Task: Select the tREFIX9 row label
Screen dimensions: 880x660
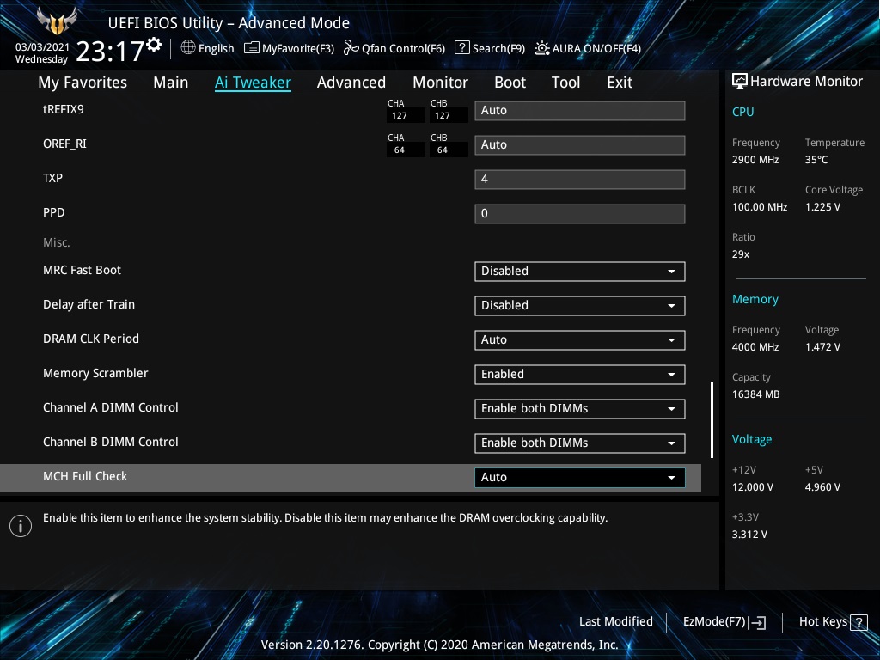Action: (64, 109)
